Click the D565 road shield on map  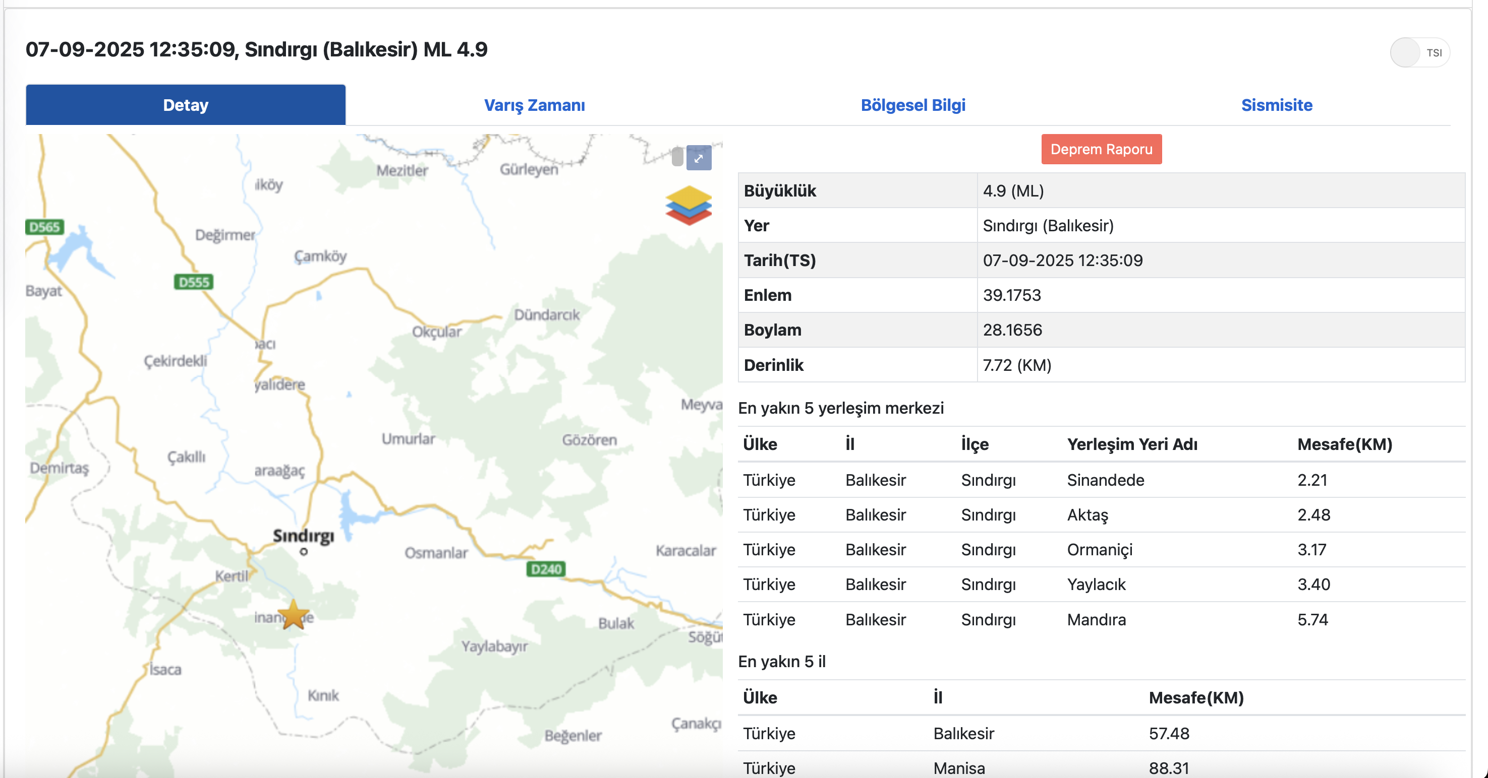[x=44, y=227]
